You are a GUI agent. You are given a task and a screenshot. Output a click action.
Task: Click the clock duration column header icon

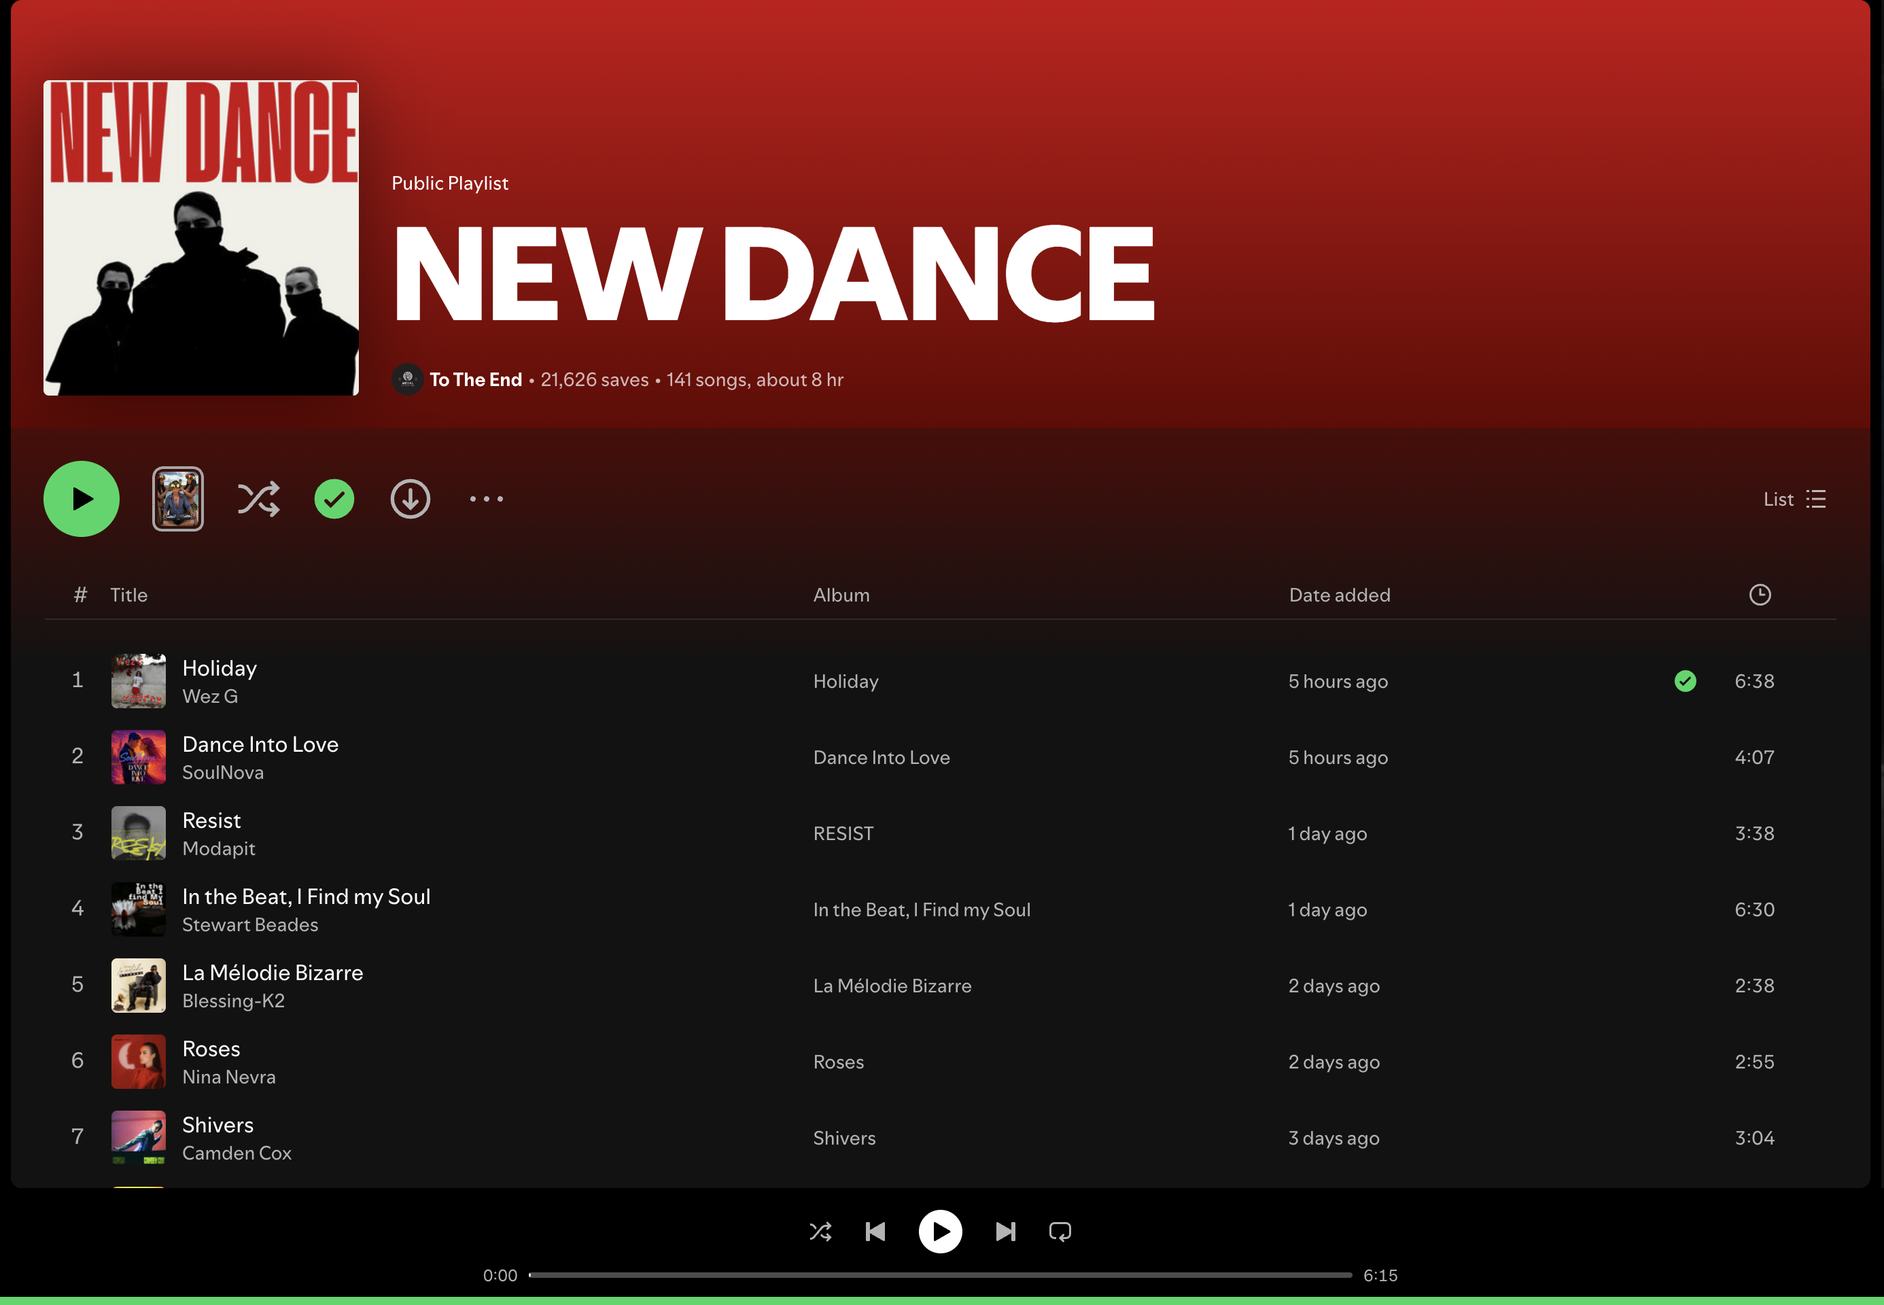(x=1760, y=595)
